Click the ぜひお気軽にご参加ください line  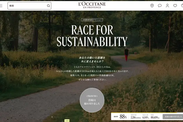click(x=92, y=79)
